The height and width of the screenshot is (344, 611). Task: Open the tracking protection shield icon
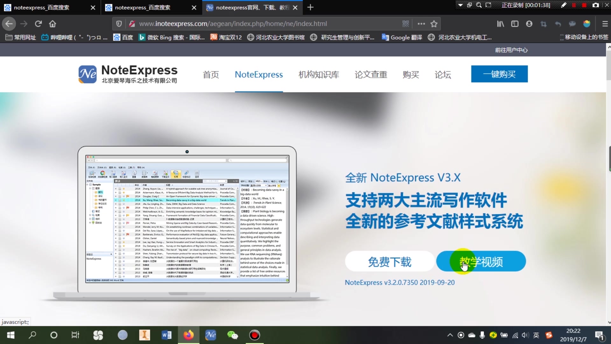(119, 24)
